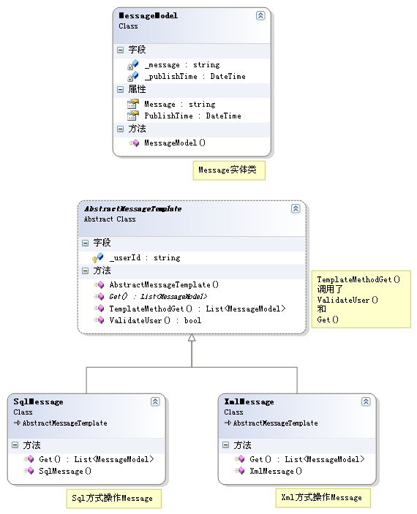Screen dimensions: 417x514
Task: Click the _userId protected field icon
Action: (98, 257)
